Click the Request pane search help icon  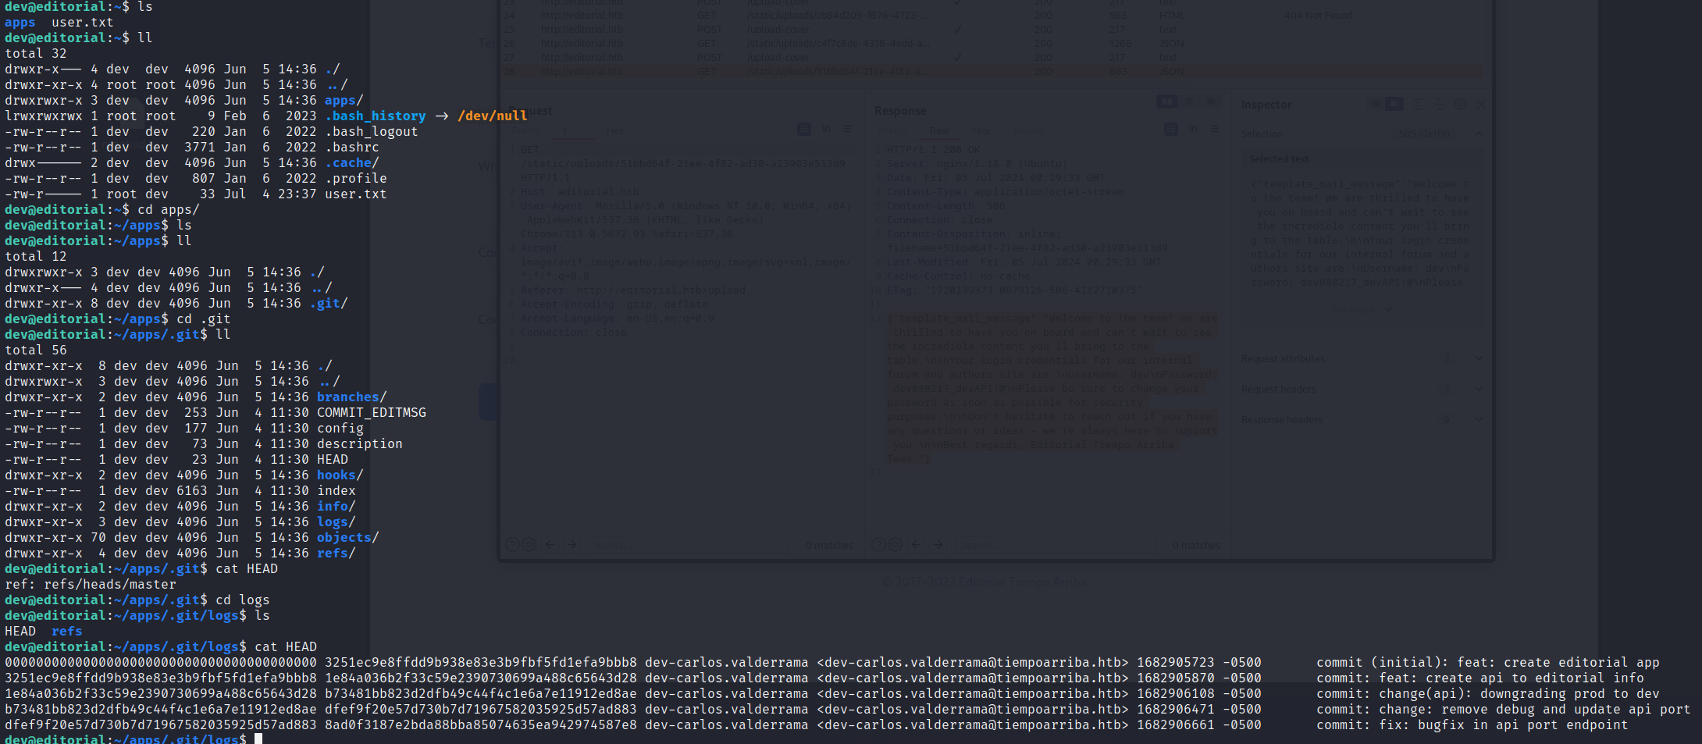(x=512, y=545)
